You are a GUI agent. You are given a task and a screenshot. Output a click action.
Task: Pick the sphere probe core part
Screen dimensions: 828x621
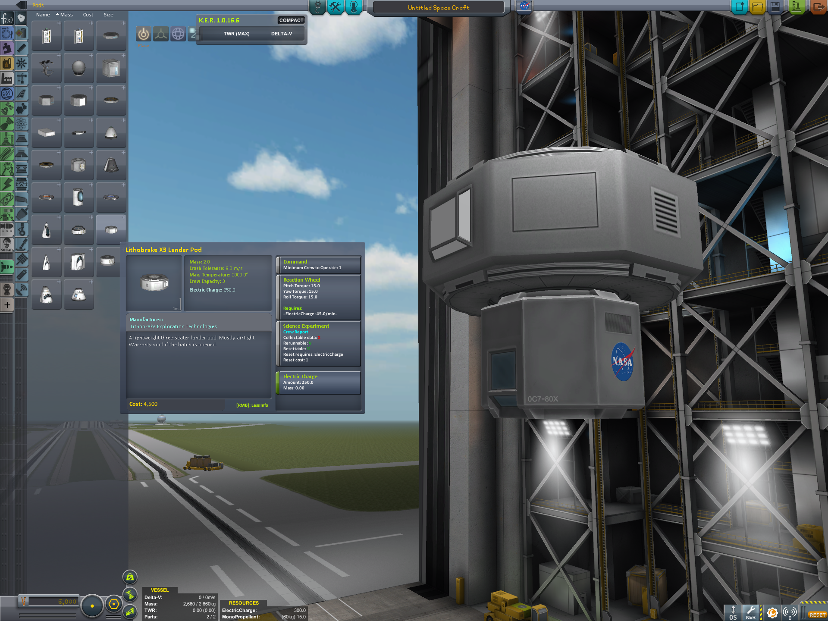tap(78, 68)
